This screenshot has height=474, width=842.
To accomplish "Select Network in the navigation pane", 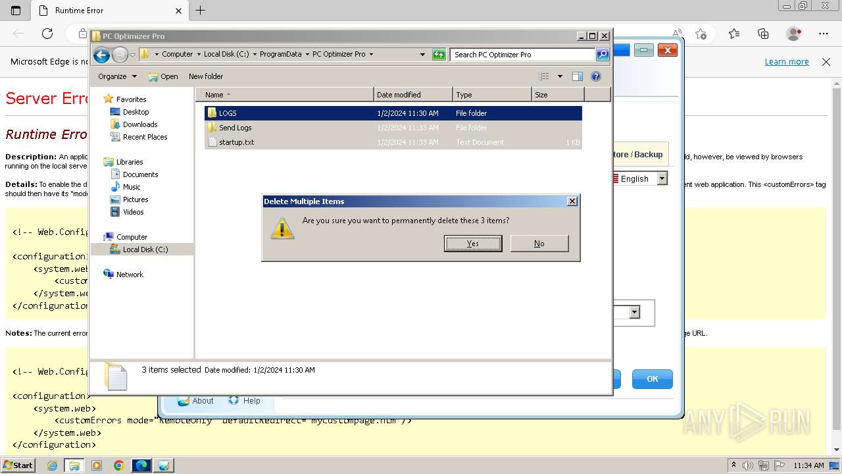I will (x=123, y=275).
